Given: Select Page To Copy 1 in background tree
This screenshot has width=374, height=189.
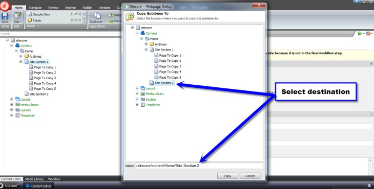Looking at the screenshot, I should click(45, 67).
